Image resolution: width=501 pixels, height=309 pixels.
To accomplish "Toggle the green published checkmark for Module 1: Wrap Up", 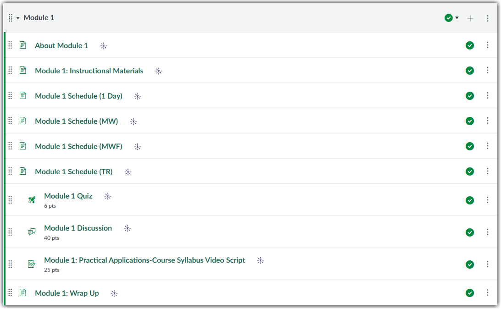I will click(x=470, y=292).
